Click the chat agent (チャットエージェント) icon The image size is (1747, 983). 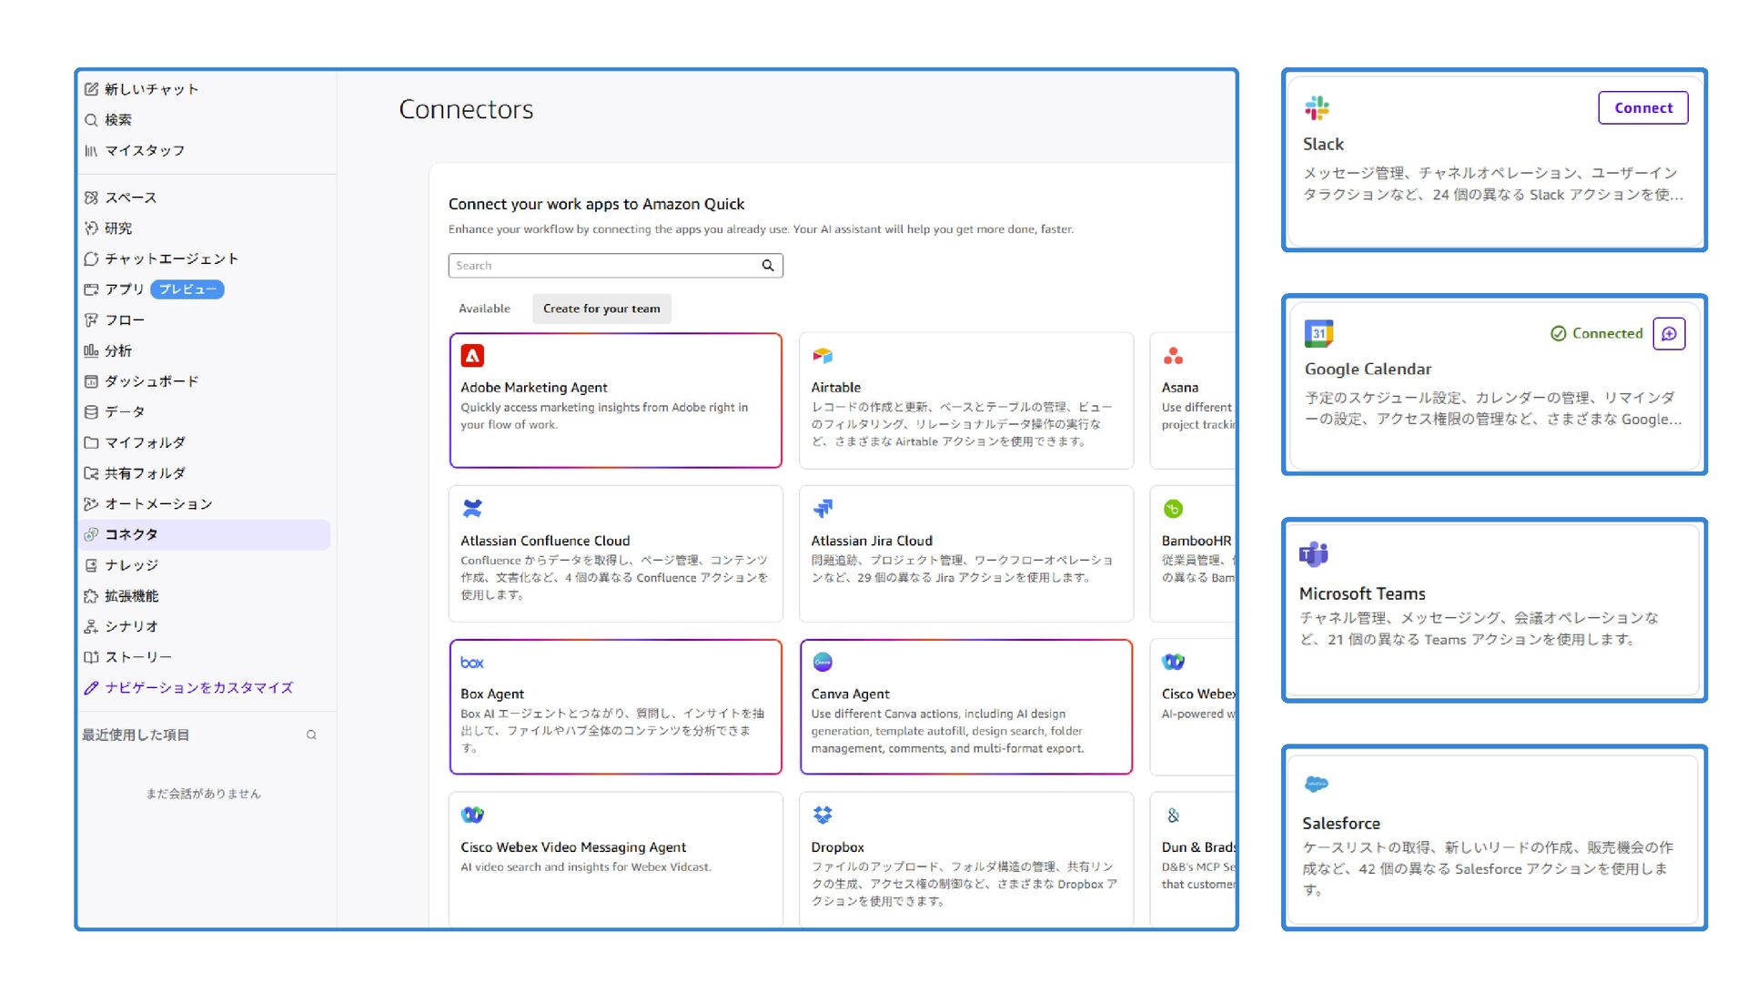pyautogui.click(x=91, y=259)
